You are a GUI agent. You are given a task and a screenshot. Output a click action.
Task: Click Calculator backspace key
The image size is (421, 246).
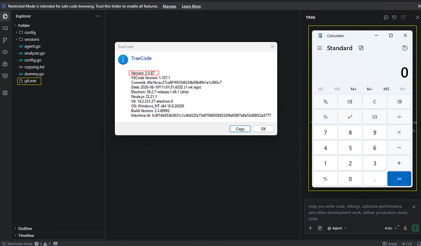pos(399,102)
